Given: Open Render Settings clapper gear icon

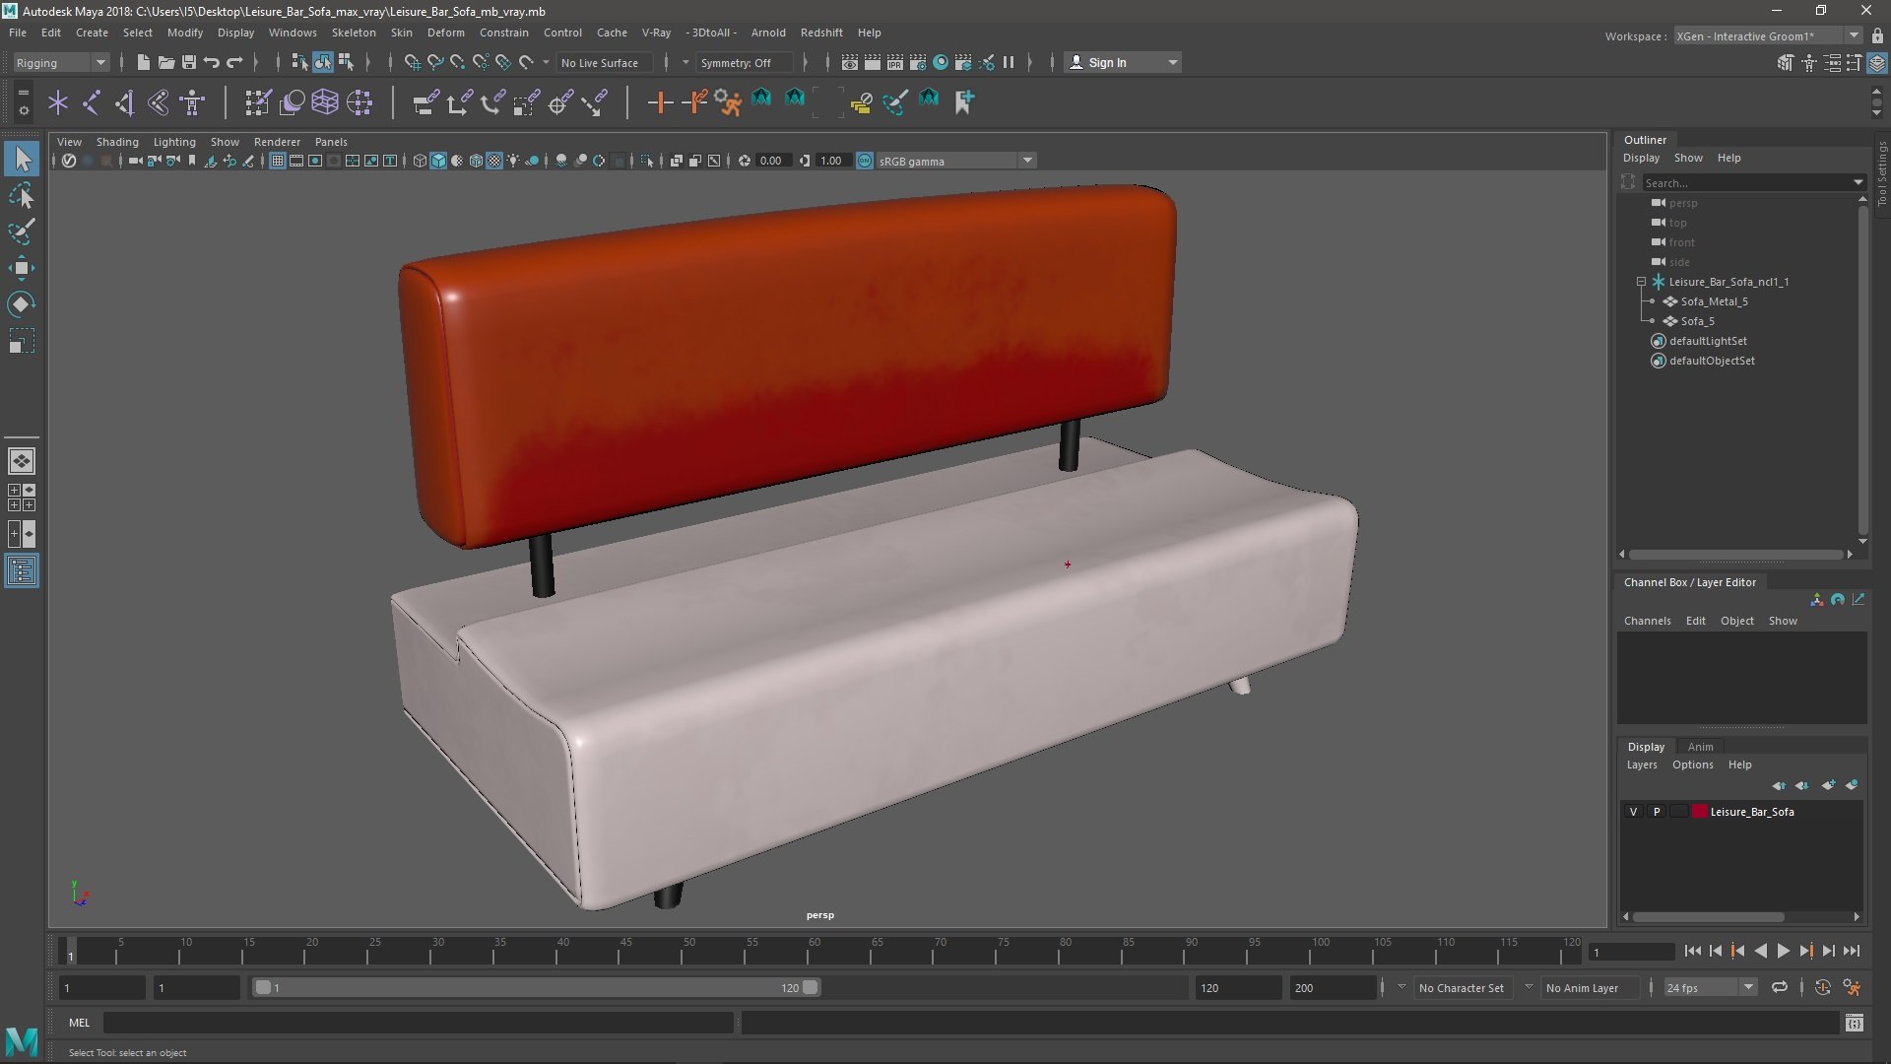Looking at the screenshot, I should pos(918,62).
